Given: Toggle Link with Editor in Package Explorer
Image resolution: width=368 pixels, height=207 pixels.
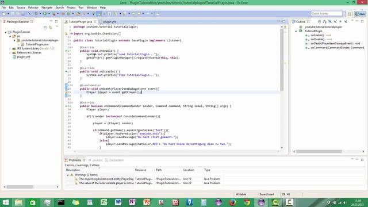Looking at the screenshot, I should 51,28.
